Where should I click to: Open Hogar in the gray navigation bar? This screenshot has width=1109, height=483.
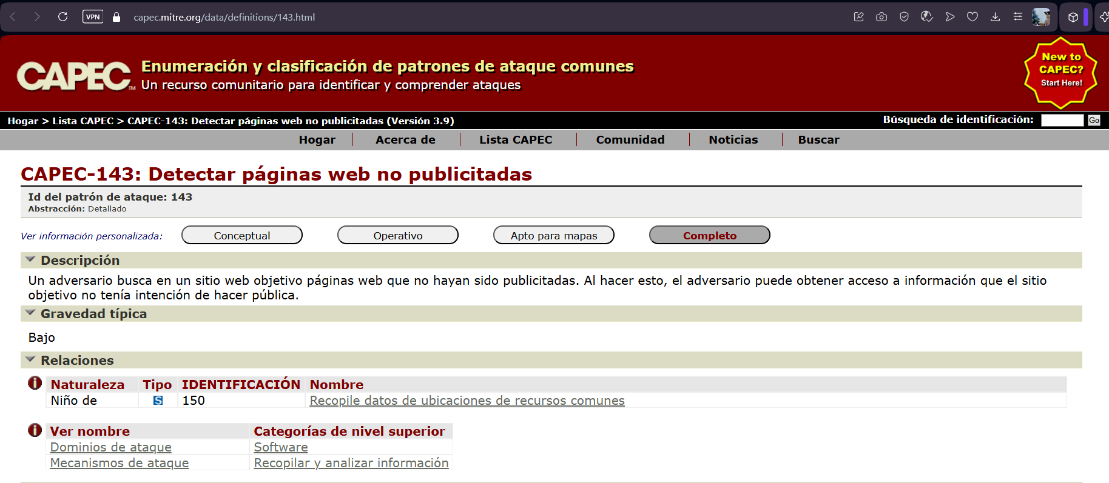point(317,140)
